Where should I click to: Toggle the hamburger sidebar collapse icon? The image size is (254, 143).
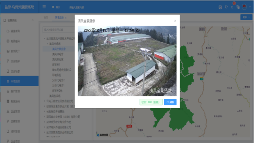(x=44, y=7)
